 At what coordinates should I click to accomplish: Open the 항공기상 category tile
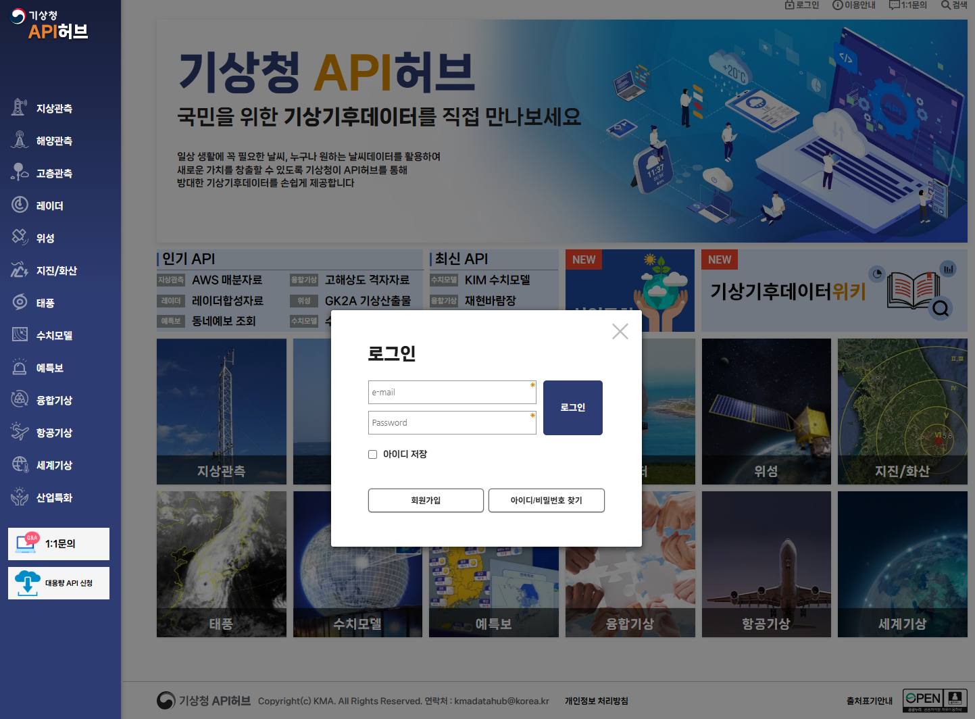(x=766, y=564)
